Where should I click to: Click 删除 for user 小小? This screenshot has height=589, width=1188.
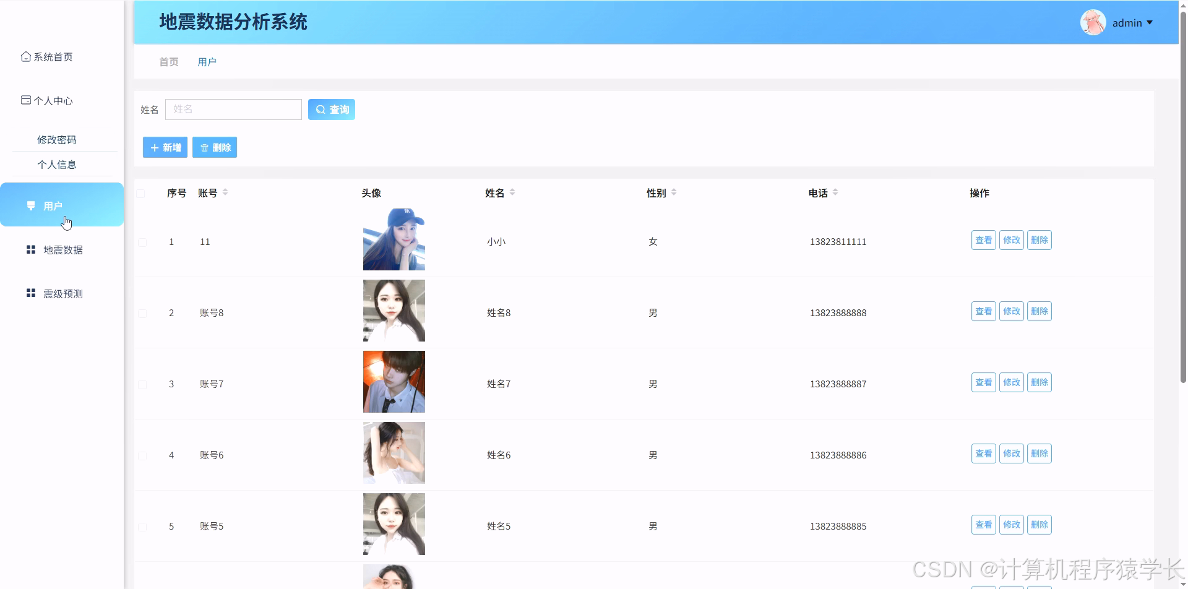click(1039, 240)
